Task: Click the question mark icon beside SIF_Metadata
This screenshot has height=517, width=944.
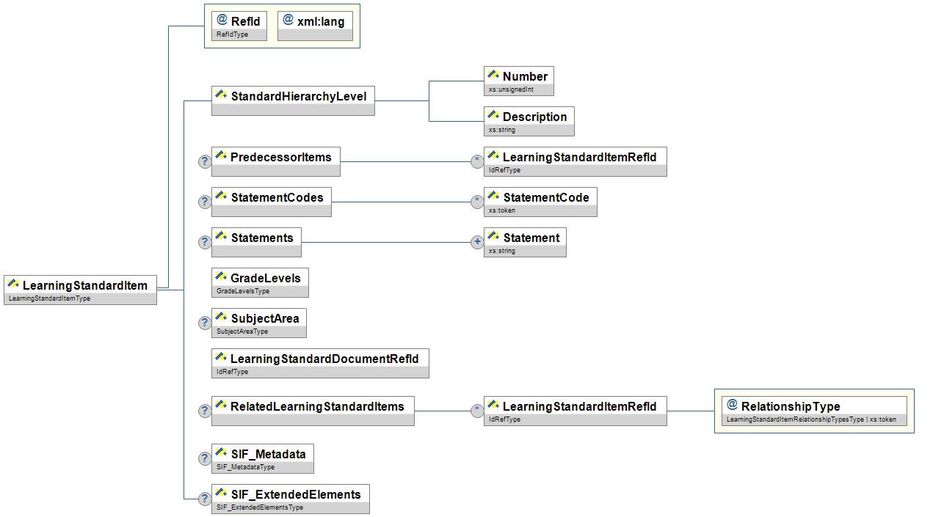Action: click(205, 458)
